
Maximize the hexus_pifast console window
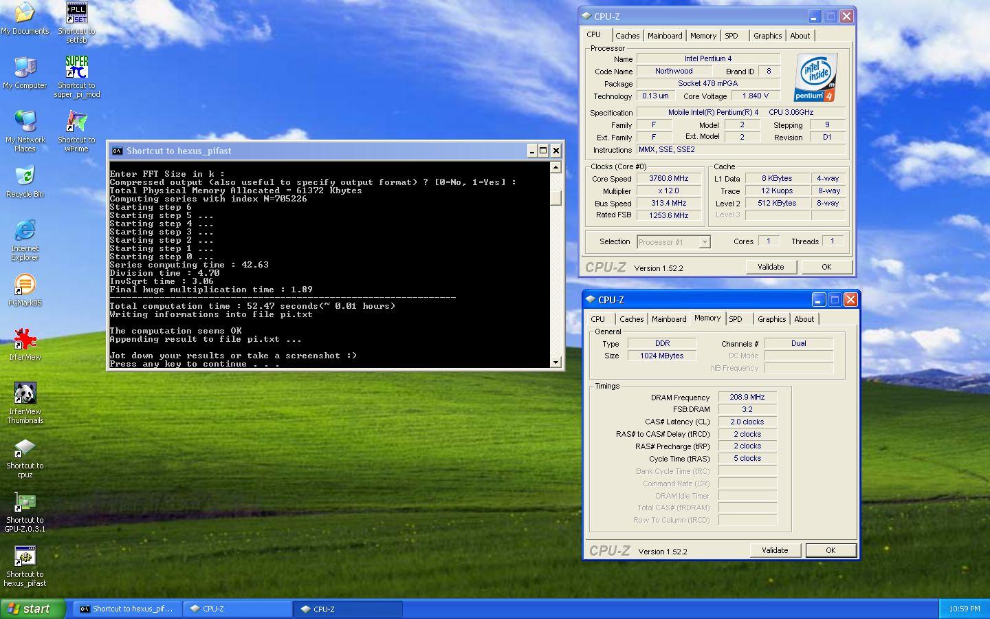coord(543,151)
